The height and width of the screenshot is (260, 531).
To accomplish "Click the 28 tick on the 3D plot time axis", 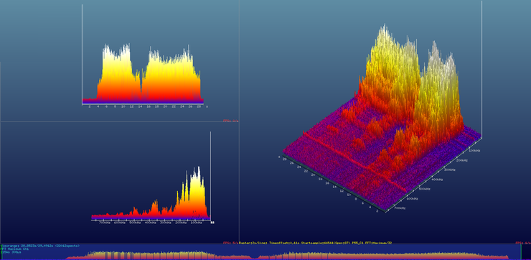I will (x=284, y=159).
